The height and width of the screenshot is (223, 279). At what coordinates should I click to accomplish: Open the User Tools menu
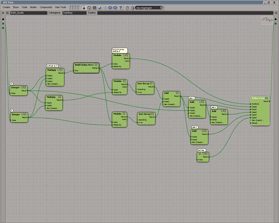point(60,7)
